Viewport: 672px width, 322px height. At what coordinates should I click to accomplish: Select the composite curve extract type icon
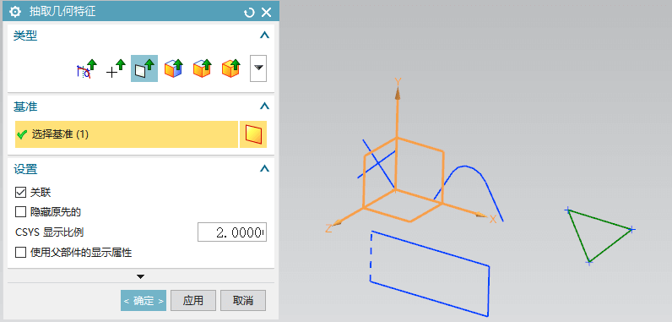click(x=86, y=68)
